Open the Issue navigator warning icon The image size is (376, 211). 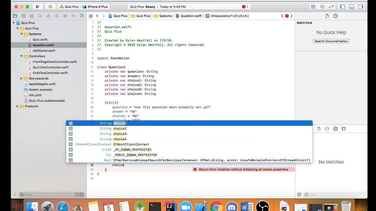(x=48, y=16)
